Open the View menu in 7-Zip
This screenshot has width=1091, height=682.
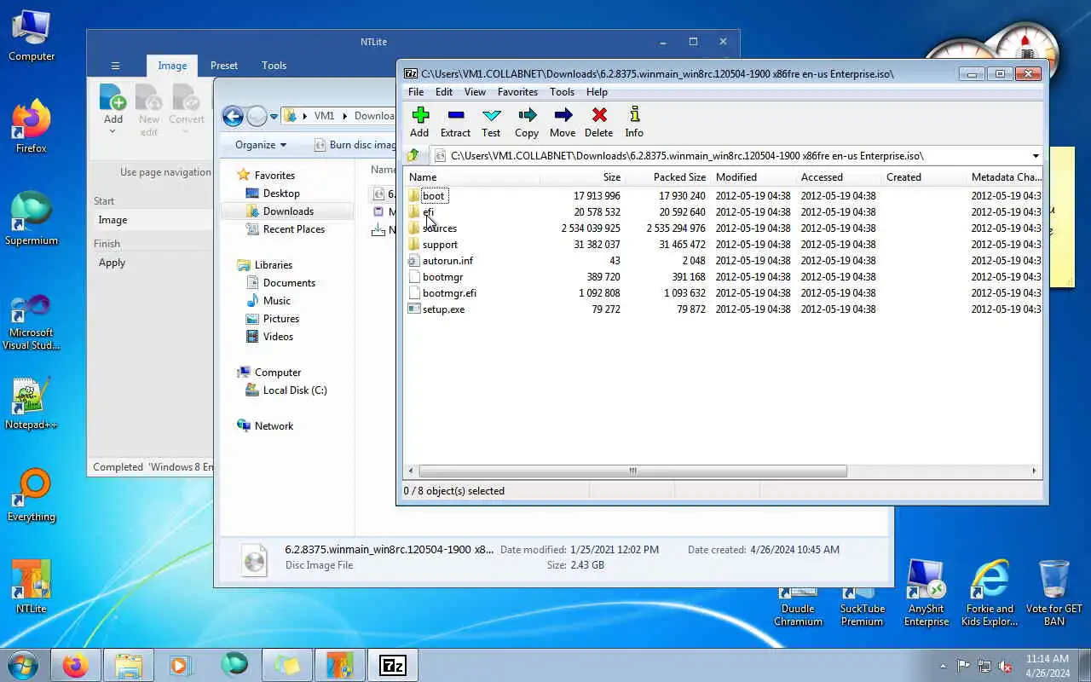[475, 92]
